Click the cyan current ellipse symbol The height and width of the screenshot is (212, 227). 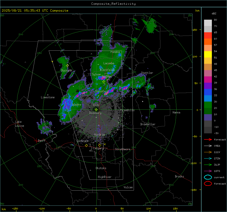click(208, 177)
